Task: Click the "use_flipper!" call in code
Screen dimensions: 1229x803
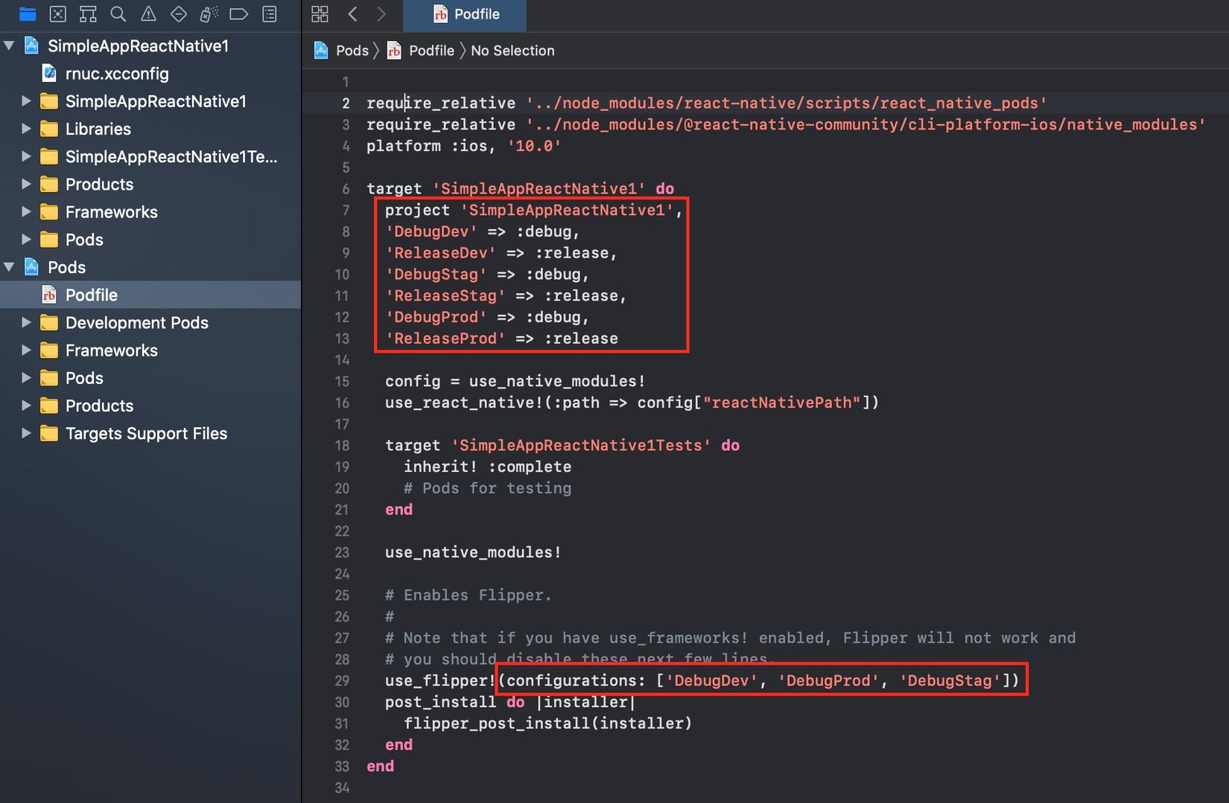Action: [x=440, y=680]
